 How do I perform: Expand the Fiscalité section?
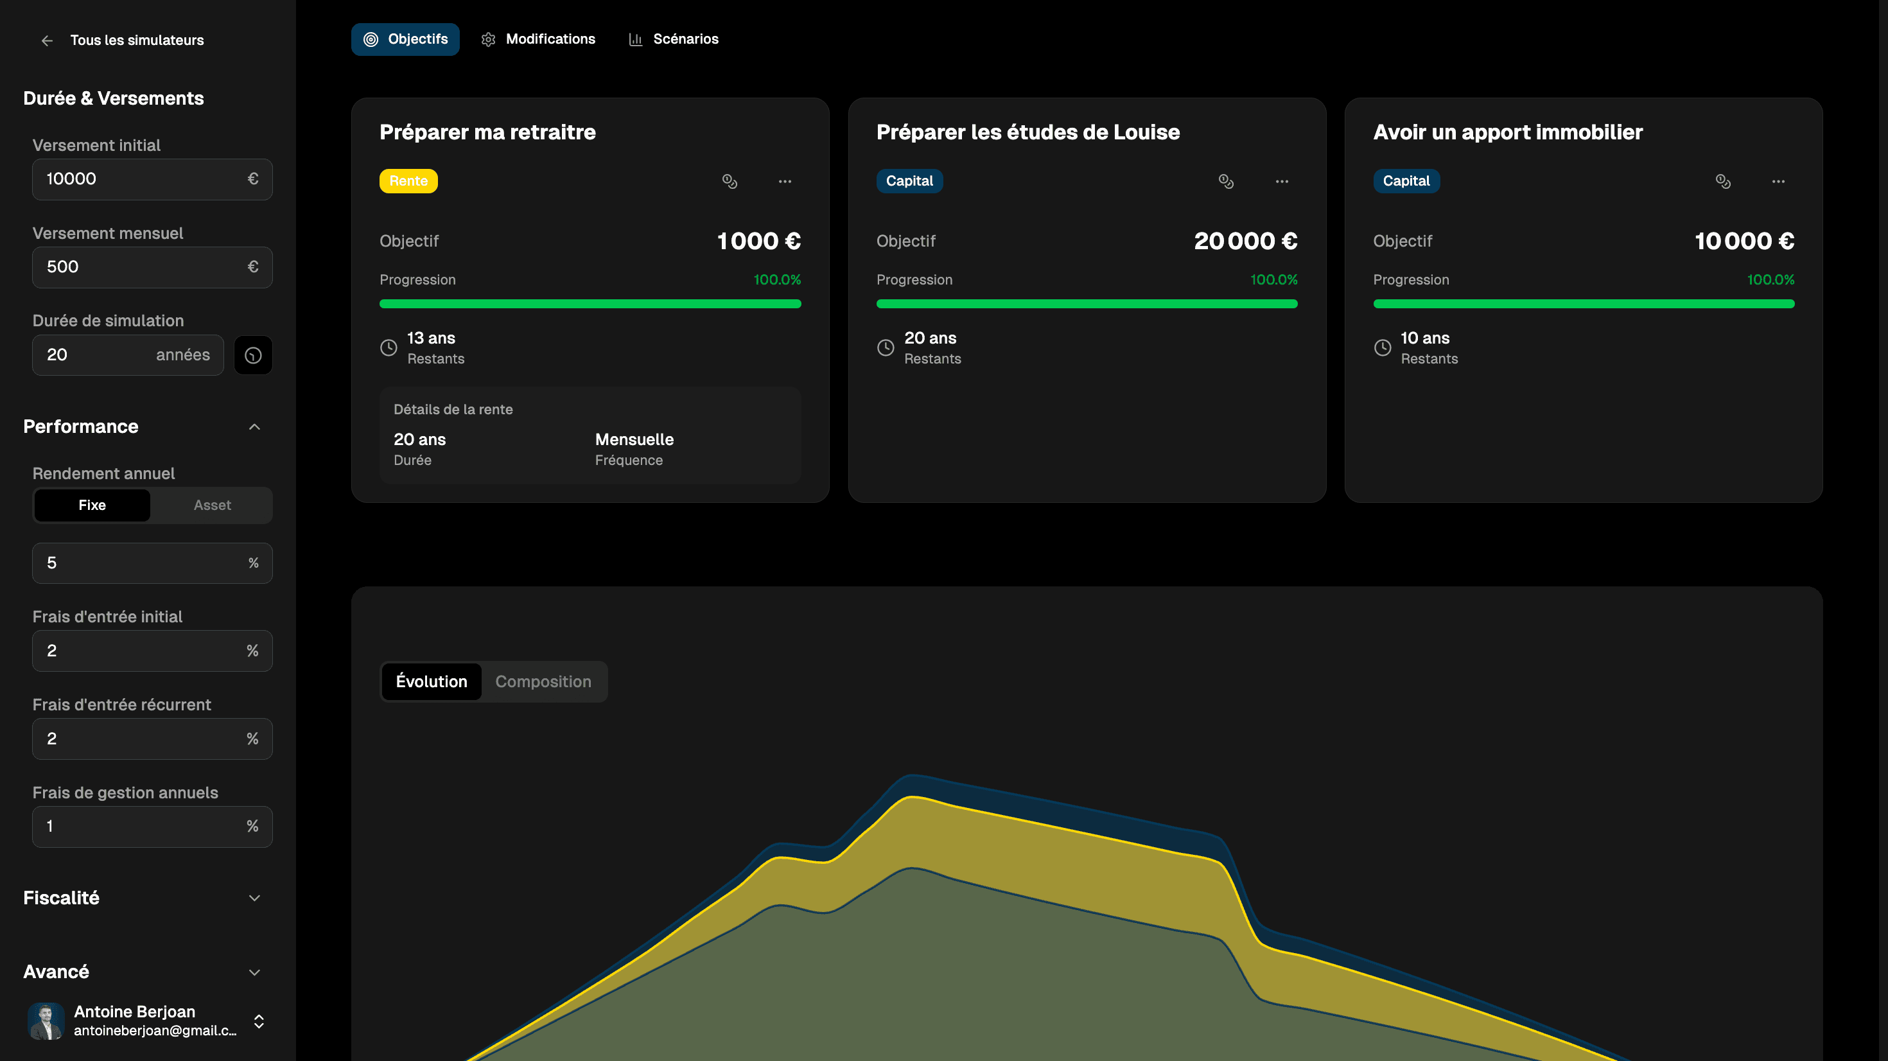[x=254, y=897]
